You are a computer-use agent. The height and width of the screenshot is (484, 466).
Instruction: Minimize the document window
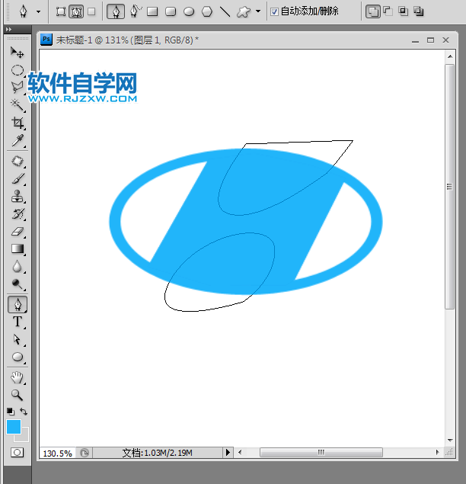(x=416, y=40)
